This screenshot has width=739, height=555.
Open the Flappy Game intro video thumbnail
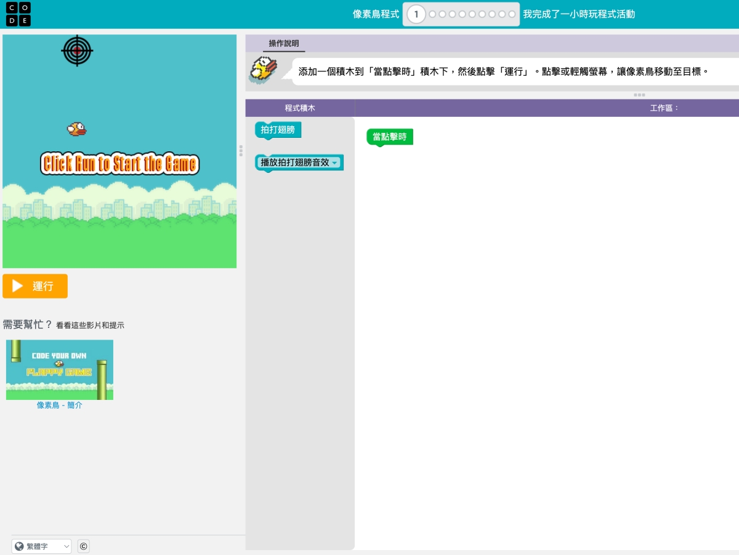point(60,370)
